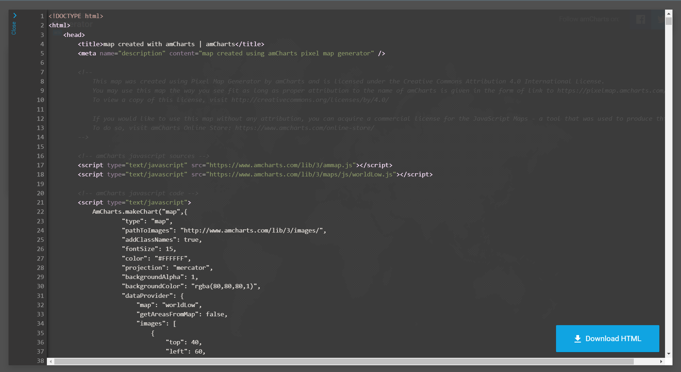Click the "fontSize": 15 line
The height and width of the screenshot is (372, 681).
149,249
